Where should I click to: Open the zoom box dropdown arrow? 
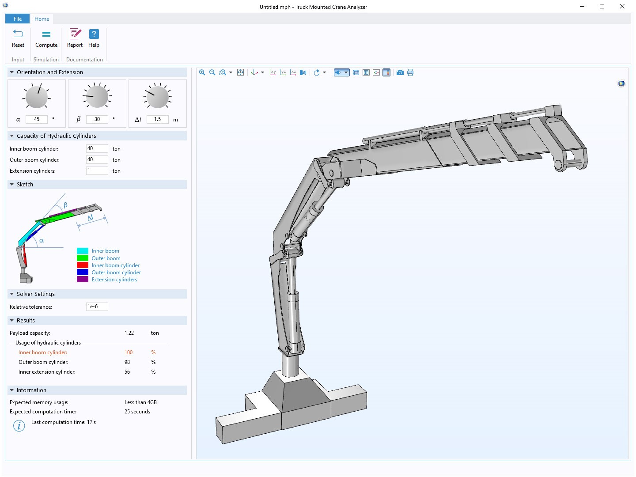point(231,72)
